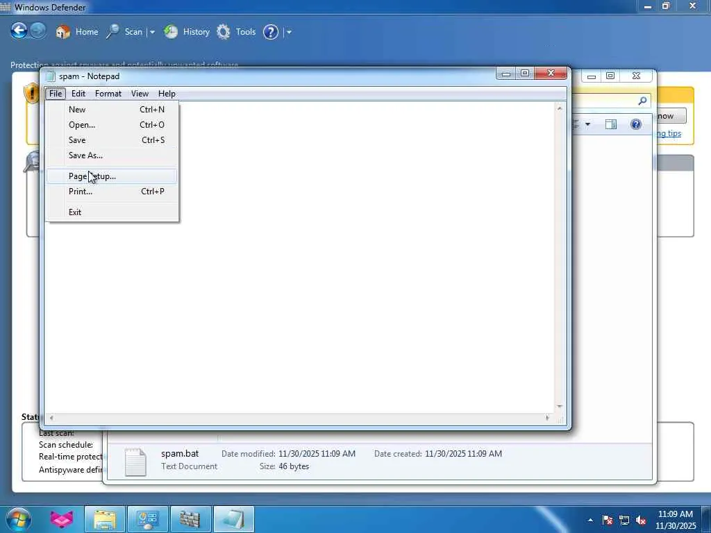Close the Explorer window behind Notepad
Image resolution: width=711 pixels, height=533 pixels.
click(x=636, y=76)
